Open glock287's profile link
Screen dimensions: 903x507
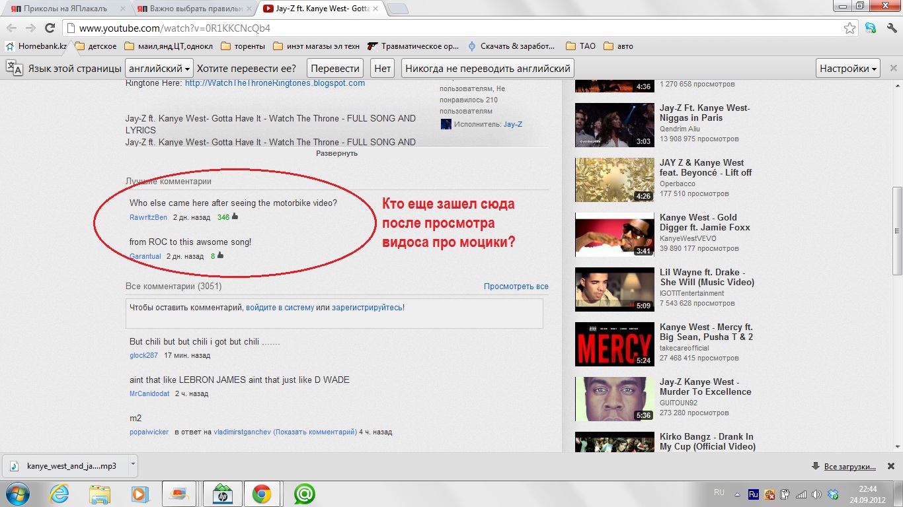pos(143,355)
